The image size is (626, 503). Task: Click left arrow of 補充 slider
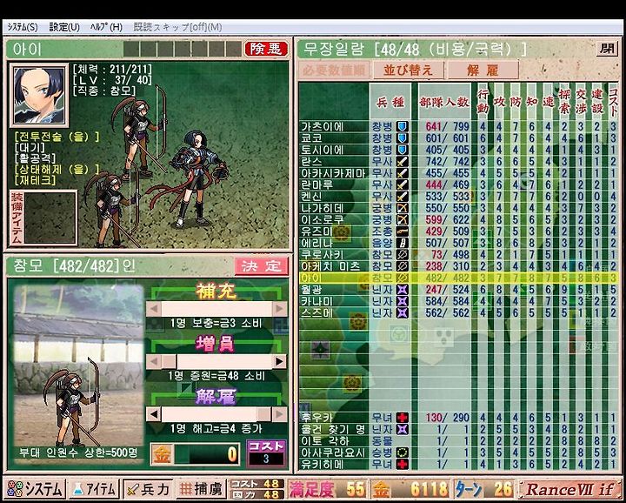[154, 309]
